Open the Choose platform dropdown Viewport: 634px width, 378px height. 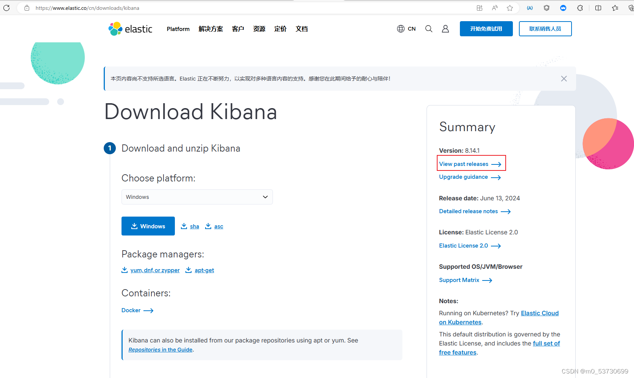pos(197,197)
